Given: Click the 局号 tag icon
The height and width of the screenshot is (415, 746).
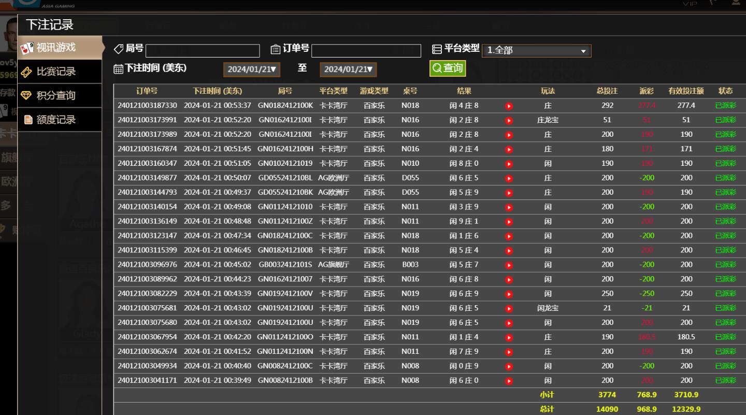Looking at the screenshot, I should point(119,49).
